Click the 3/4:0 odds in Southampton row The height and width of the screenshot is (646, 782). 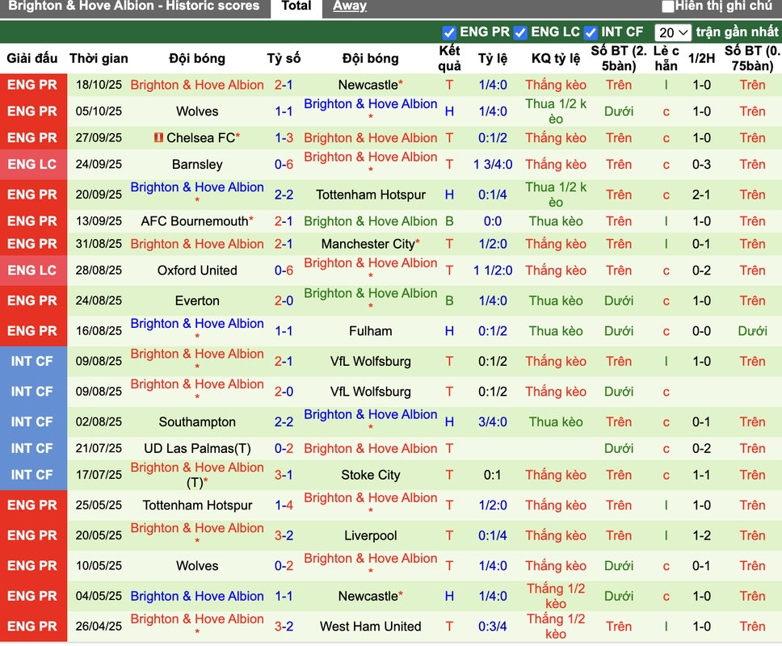(493, 422)
